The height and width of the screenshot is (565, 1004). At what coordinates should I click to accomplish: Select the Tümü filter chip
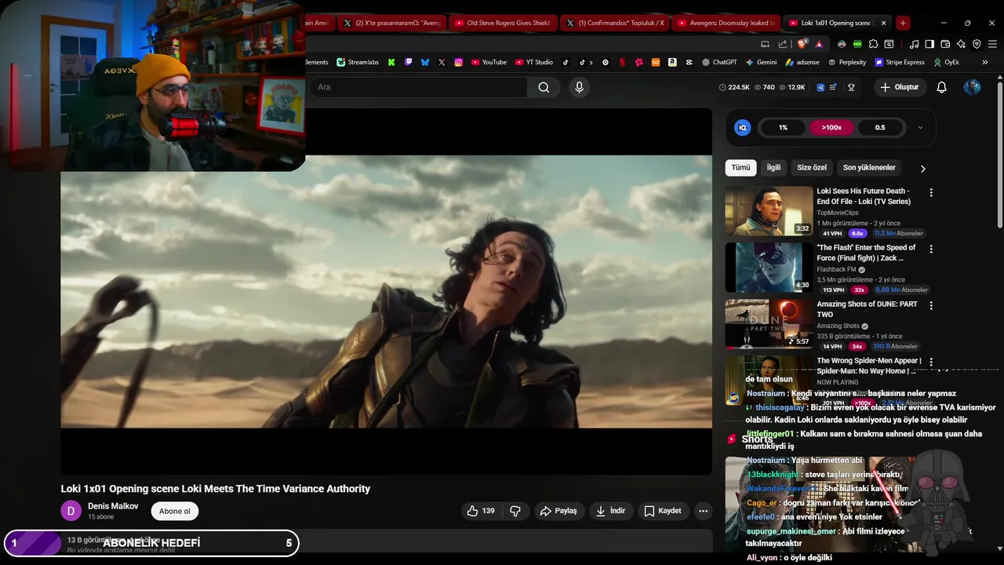[x=740, y=168]
